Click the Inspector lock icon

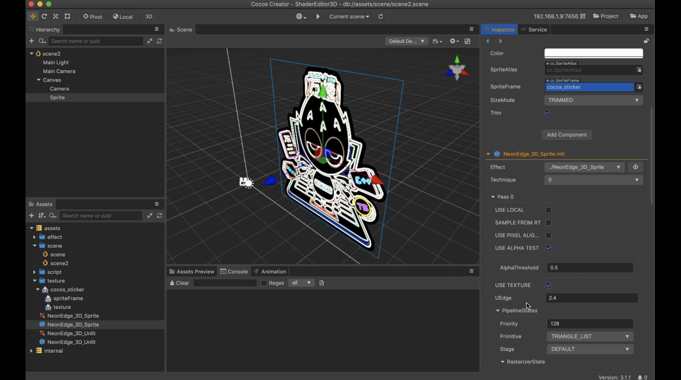point(646,41)
